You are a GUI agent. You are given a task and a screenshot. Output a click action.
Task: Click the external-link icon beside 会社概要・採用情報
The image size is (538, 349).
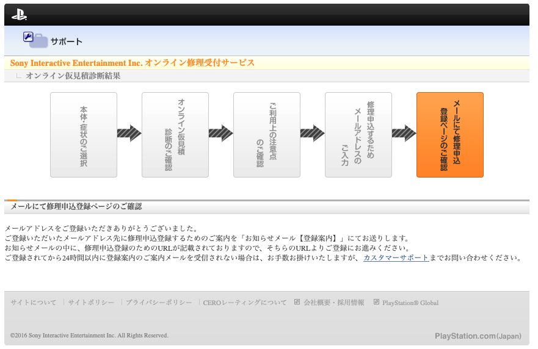pyautogui.click(x=297, y=302)
